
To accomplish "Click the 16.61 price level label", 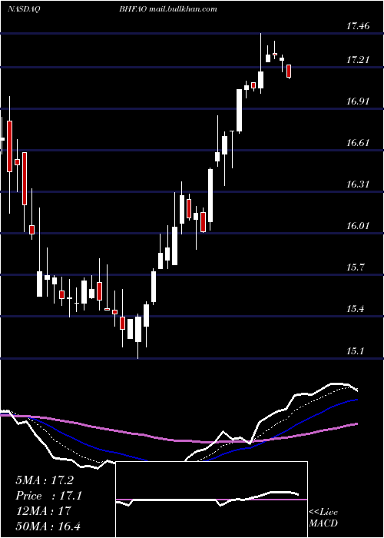I will 359,143.
